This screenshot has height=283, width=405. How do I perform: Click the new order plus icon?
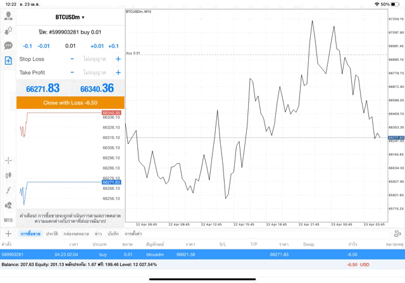pos(8,61)
